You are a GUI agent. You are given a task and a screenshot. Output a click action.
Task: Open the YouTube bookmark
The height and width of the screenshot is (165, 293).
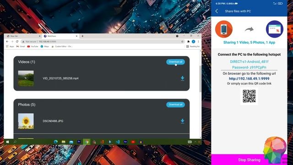[33, 46]
